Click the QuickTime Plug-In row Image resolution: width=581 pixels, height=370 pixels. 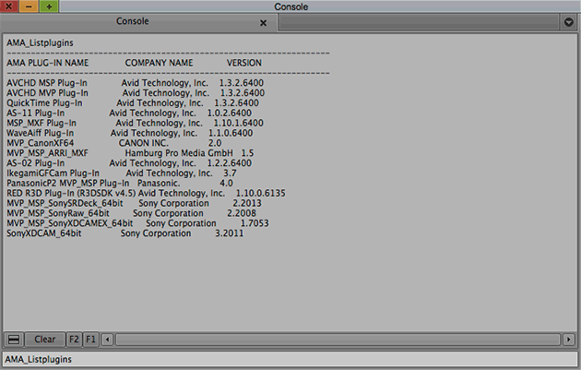click(x=133, y=102)
